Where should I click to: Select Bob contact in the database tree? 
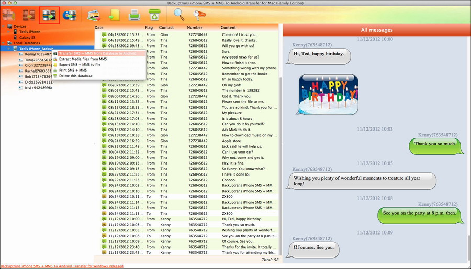point(38,77)
